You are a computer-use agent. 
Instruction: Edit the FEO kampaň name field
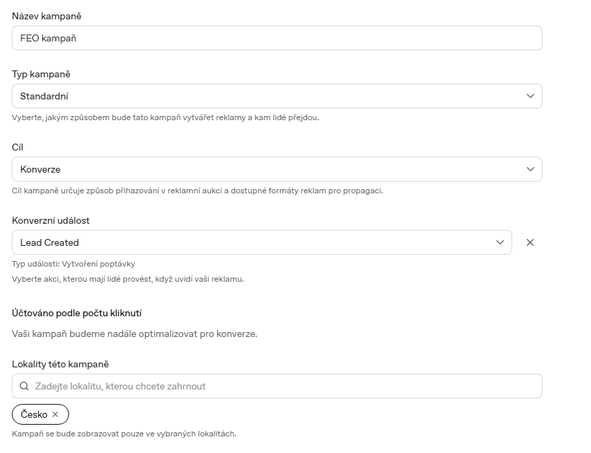click(x=277, y=38)
